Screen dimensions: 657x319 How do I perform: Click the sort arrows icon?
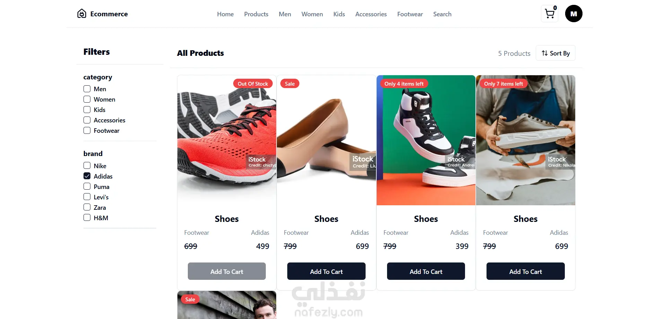545,53
